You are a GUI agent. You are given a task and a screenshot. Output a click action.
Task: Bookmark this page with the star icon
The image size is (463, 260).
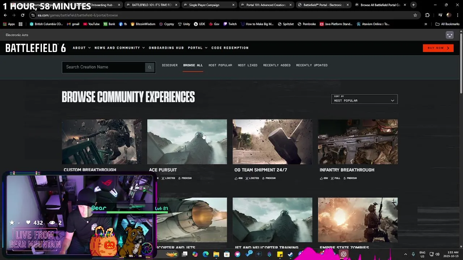(x=415, y=15)
